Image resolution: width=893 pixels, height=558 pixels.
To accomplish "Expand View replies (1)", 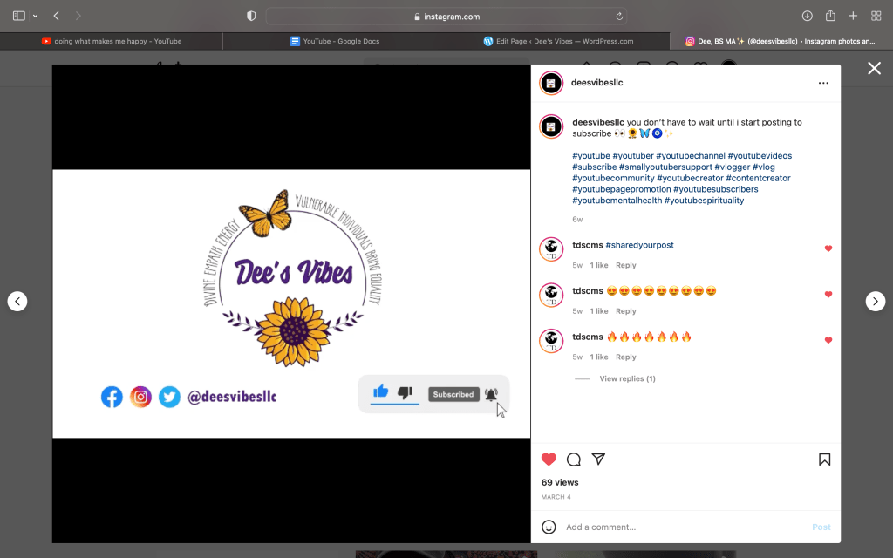I will [627, 378].
